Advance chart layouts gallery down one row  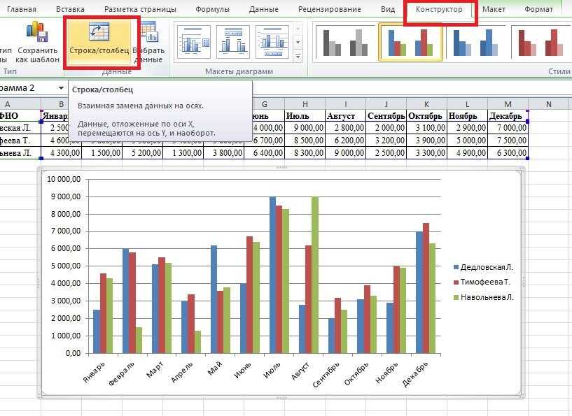click(x=298, y=43)
